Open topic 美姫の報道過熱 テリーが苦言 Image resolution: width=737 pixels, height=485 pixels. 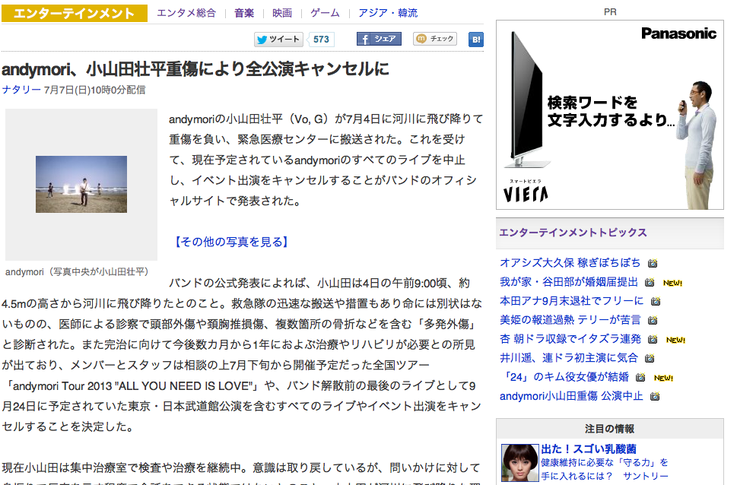[x=570, y=320]
